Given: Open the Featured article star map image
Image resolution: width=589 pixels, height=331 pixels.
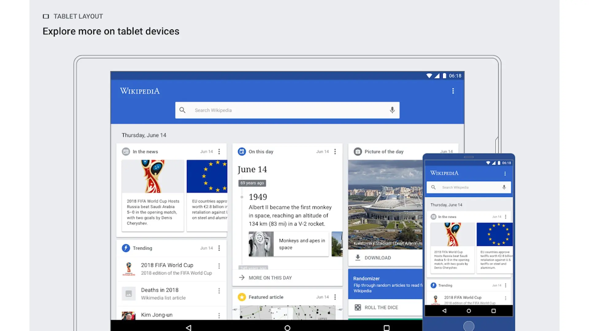Looking at the screenshot, I should point(287,313).
